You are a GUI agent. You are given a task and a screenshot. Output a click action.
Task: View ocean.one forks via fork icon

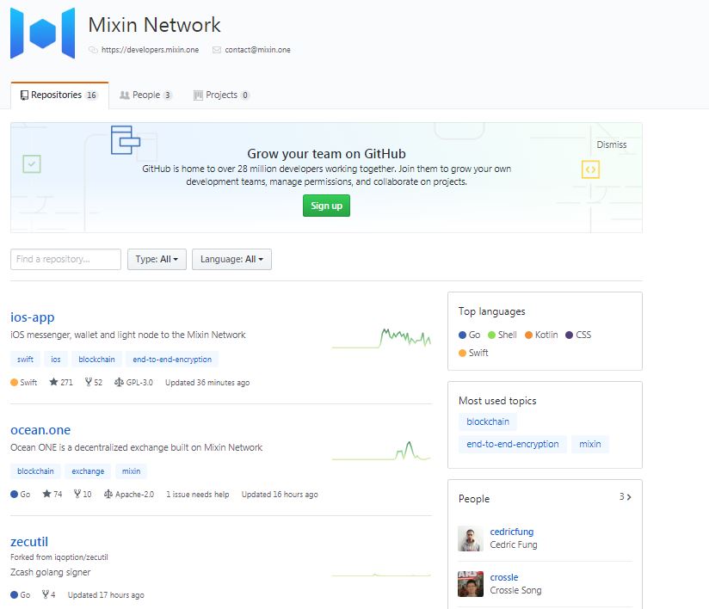coord(77,494)
